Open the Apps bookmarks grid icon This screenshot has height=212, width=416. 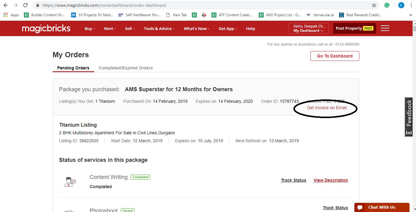(x=6, y=15)
